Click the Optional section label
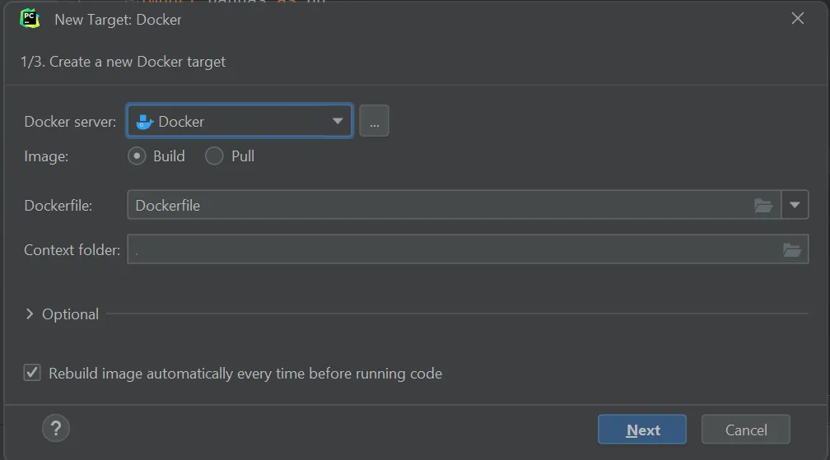Screen dimensions: 830x460 71,314
